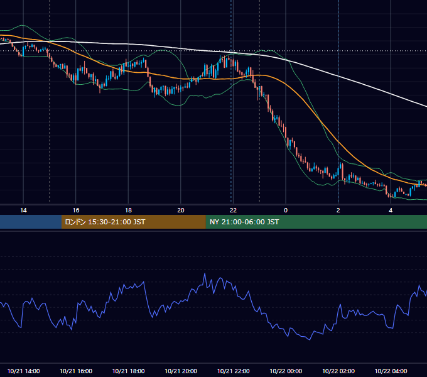Click the 10/21 22:00 date label

(233, 371)
